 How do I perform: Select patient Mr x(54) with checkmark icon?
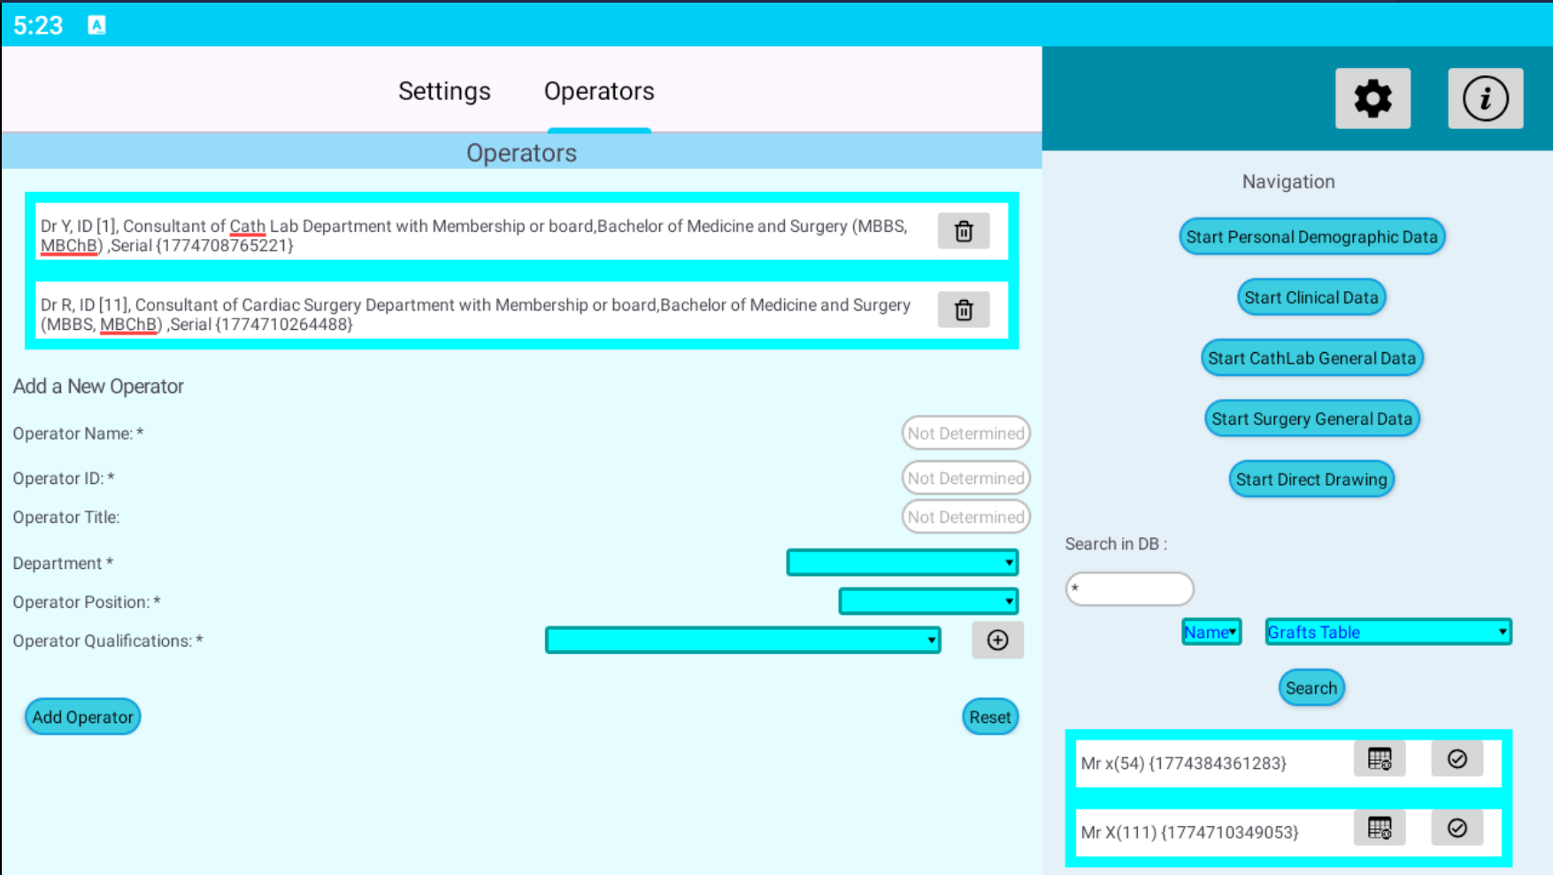(x=1457, y=760)
